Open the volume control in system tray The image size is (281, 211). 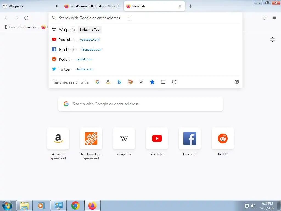[x=253, y=206]
